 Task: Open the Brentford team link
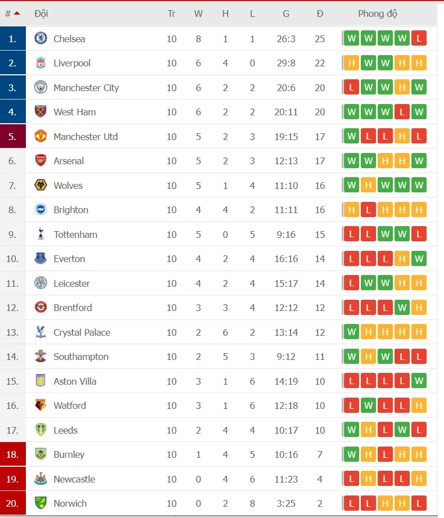(x=73, y=308)
